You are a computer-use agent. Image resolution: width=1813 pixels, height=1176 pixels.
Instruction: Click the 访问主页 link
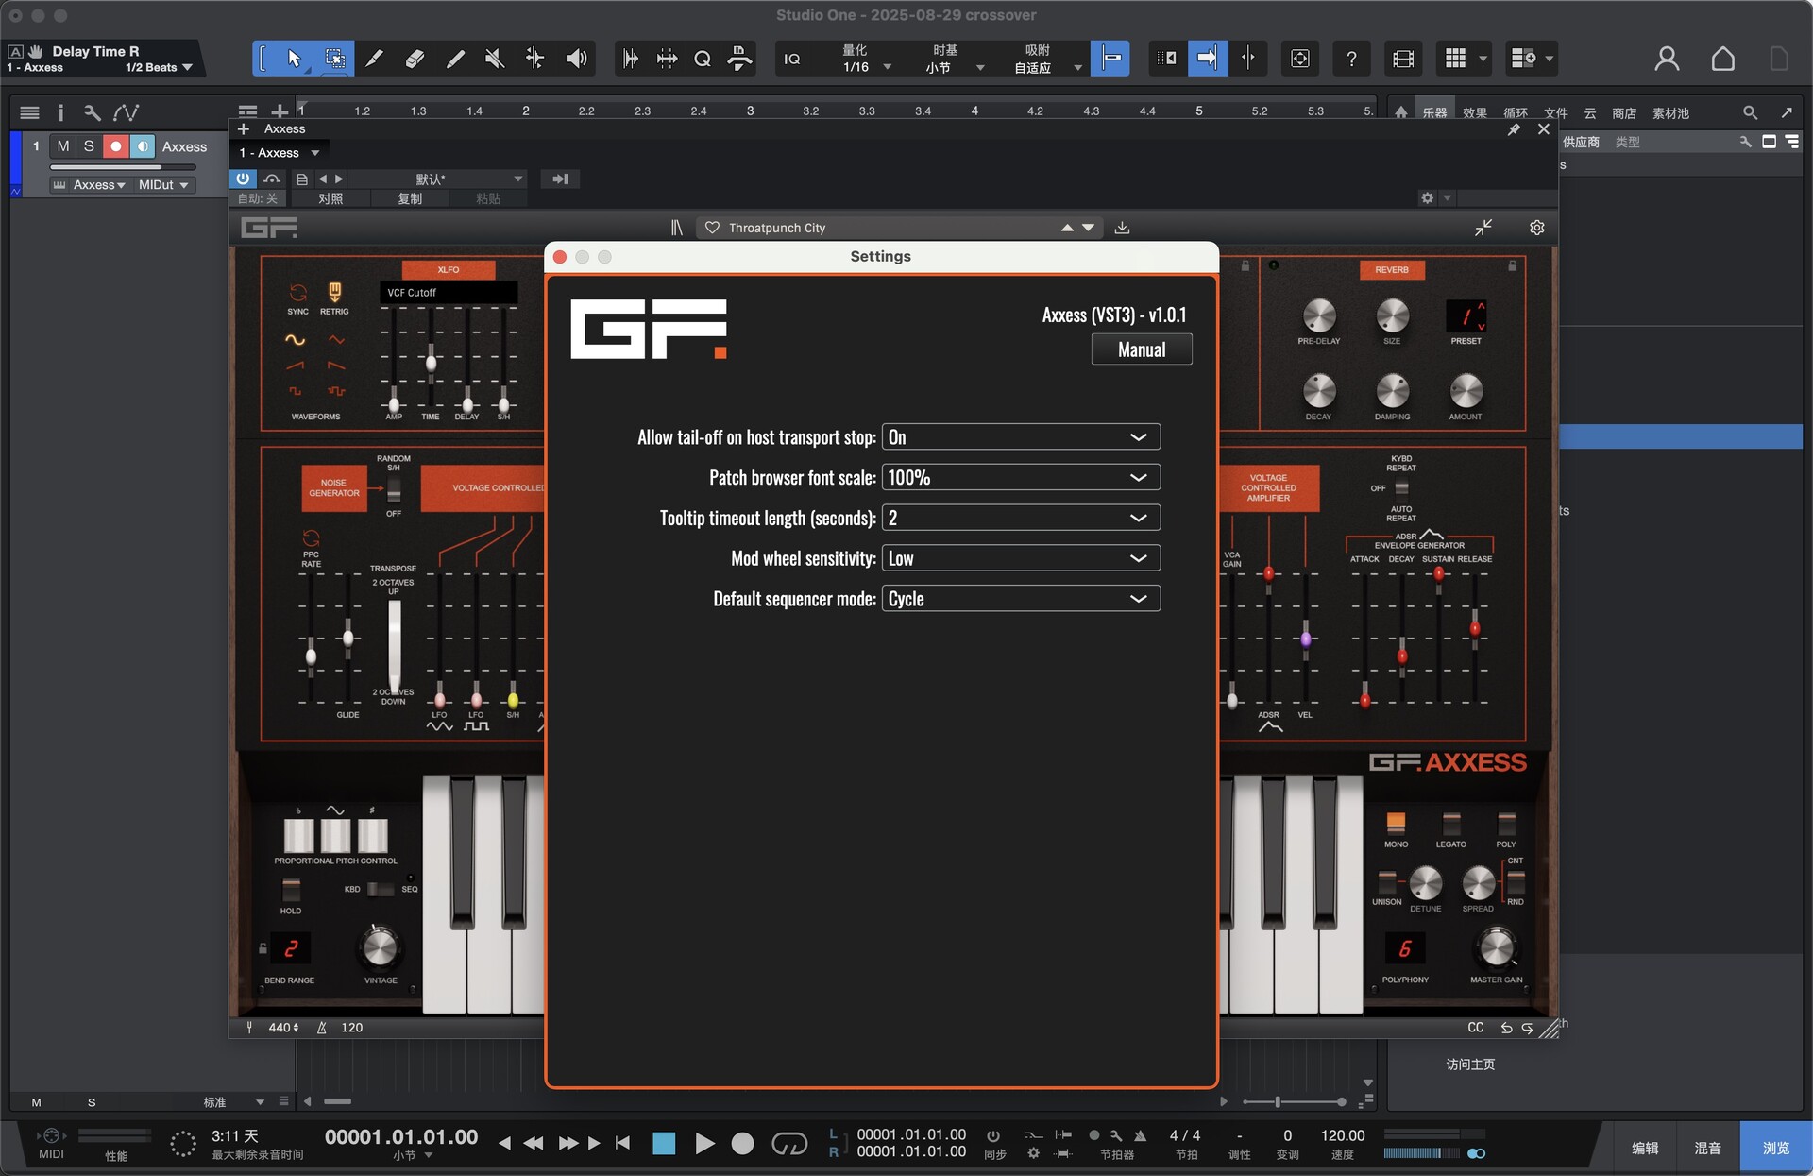(x=1470, y=1065)
